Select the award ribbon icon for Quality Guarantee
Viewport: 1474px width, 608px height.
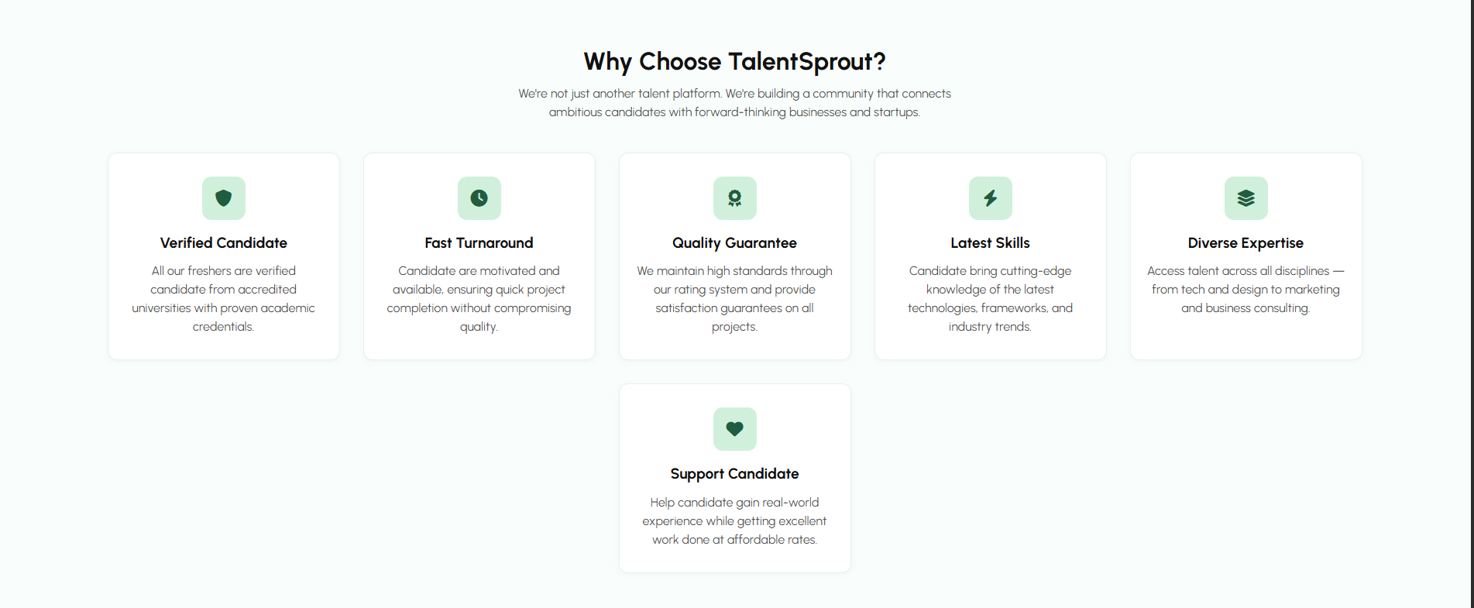[734, 198]
